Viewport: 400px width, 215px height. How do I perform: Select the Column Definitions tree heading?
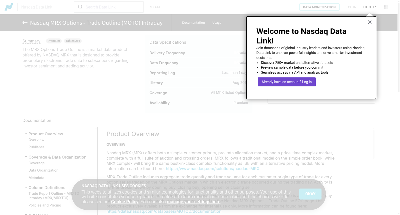(47, 188)
